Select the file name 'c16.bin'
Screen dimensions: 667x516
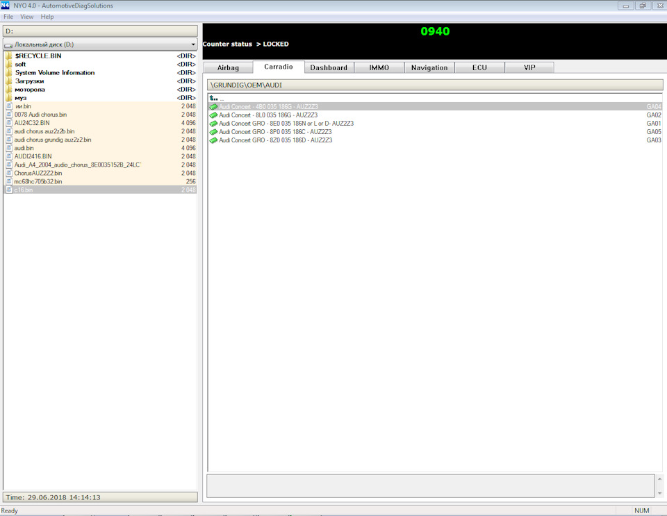point(24,190)
